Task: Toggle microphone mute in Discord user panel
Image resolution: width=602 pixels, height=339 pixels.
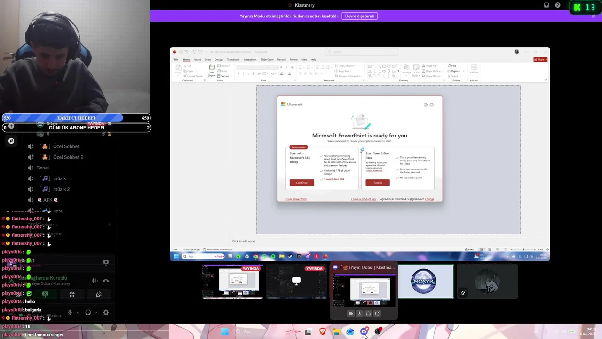Action: [70, 312]
